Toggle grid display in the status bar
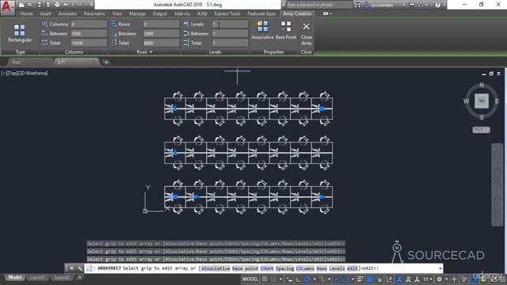 (x=265, y=279)
